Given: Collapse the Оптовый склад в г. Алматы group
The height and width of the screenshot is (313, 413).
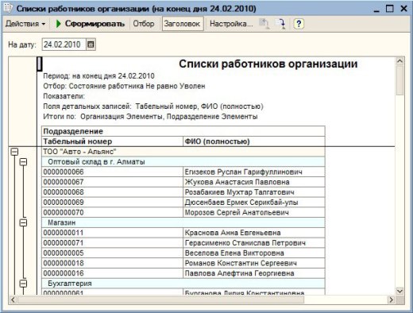Looking at the screenshot, I should tap(23, 162).
